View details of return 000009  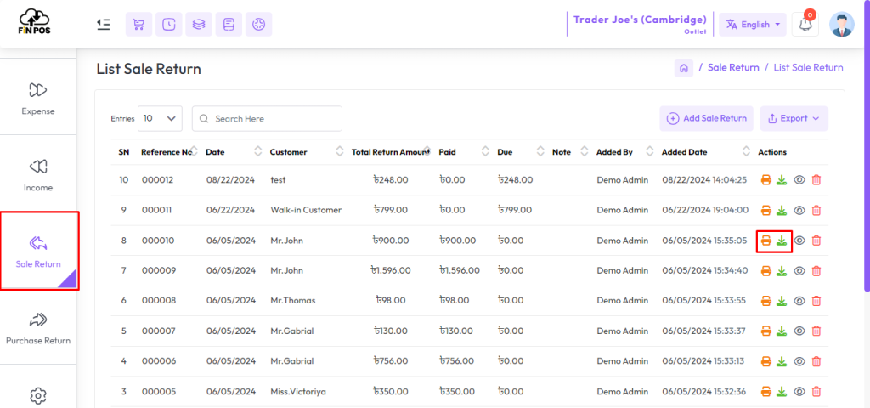point(799,271)
